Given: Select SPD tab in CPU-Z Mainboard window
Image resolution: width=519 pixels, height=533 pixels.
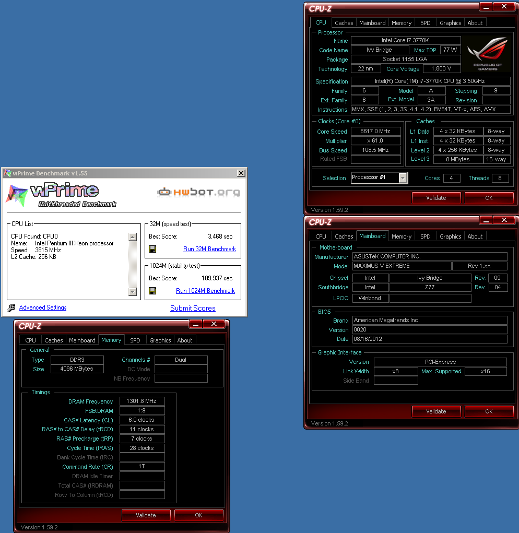Looking at the screenshot, I should [425, 236].
